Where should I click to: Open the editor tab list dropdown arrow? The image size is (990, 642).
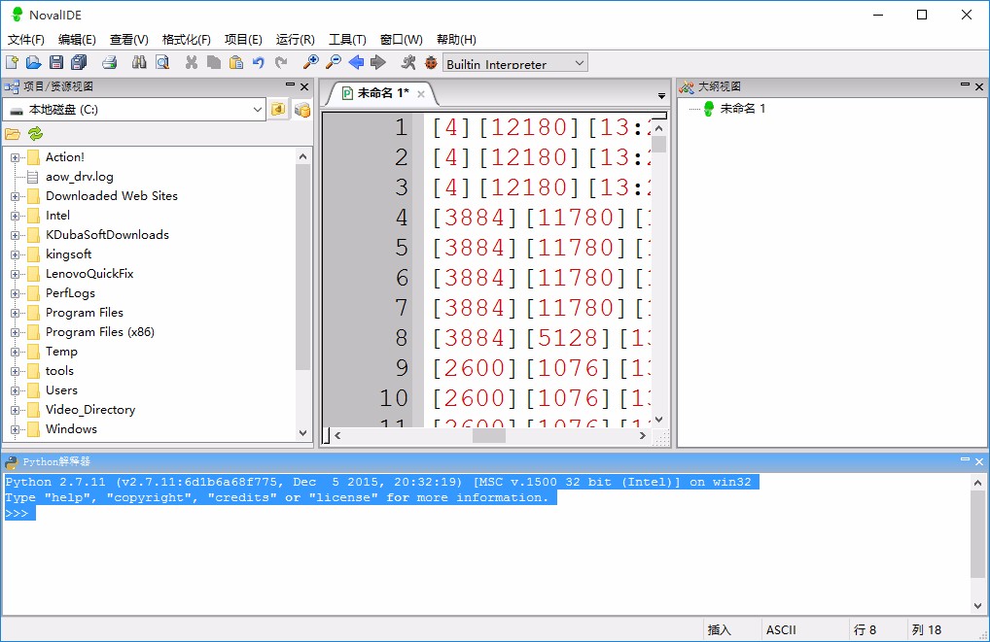pyautogui.click(x=661, y=96)
